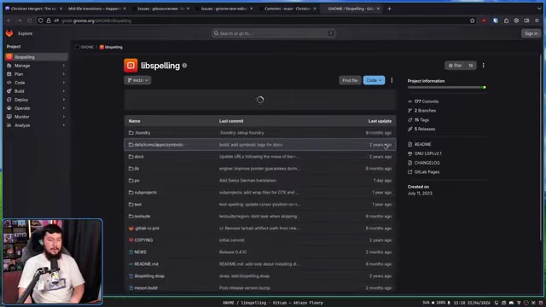Click the GNOME breadcrumb link
The image size is (546, 307).
point(87,47)
